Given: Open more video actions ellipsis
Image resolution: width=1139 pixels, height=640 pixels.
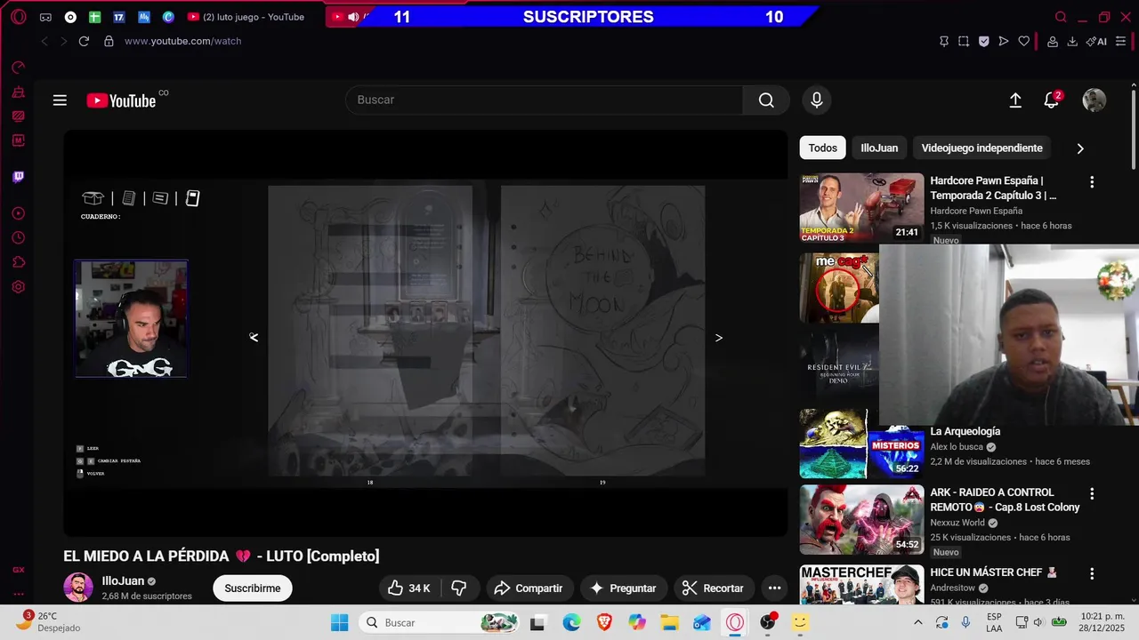Looking at the screenshot, I should 774,588.
